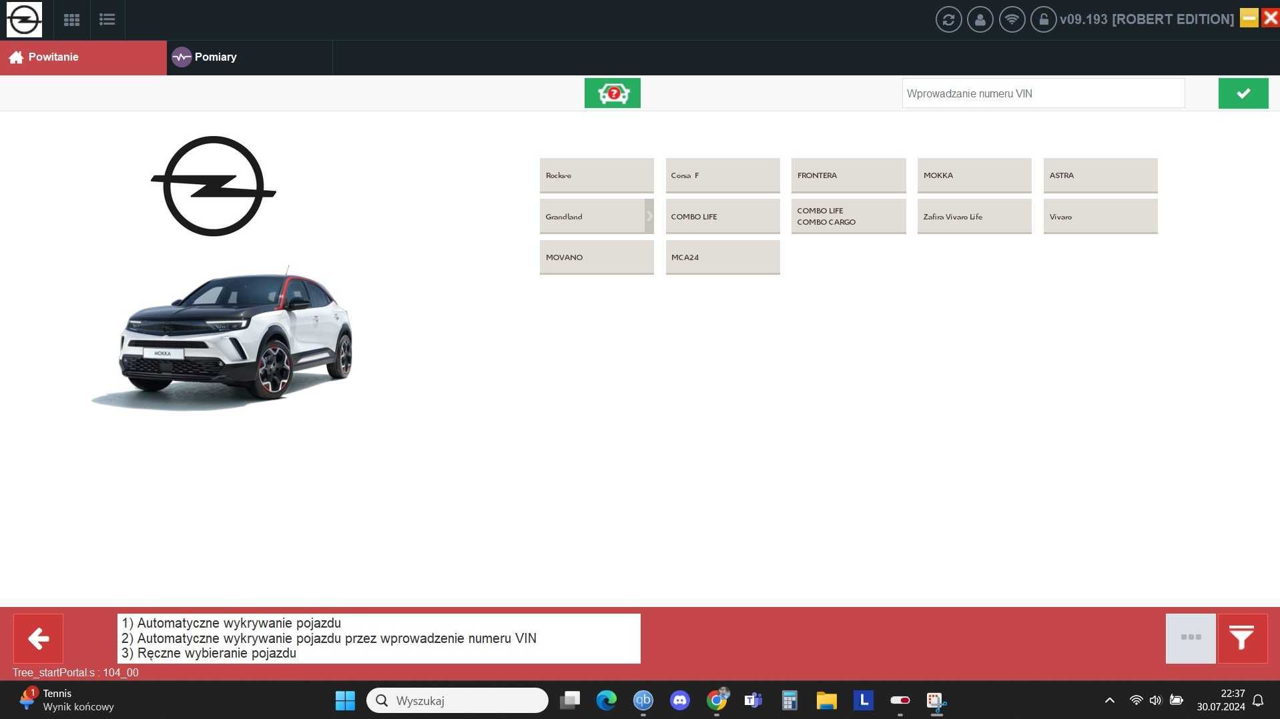Open Google Chrome from the taskbar
1280x719 pixels.
tap(717, 700)
